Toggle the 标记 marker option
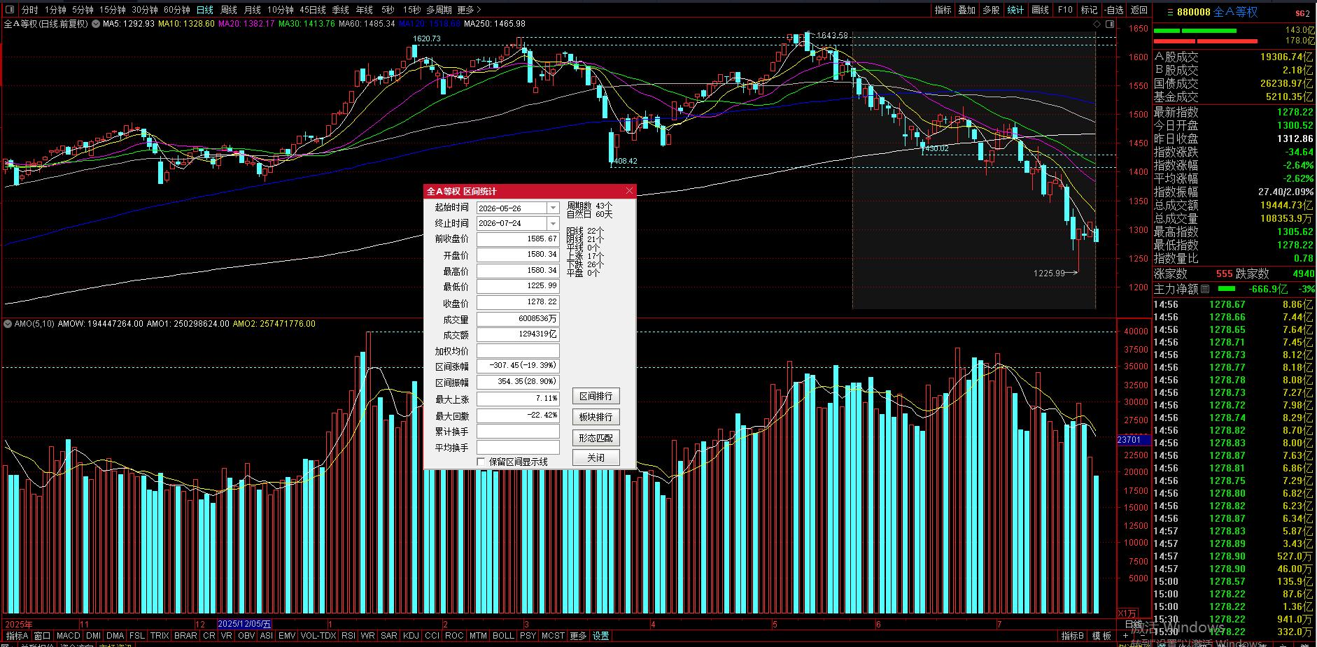Image resolution: width=1317 pixels, height=647 pixels. (1089, 10)
